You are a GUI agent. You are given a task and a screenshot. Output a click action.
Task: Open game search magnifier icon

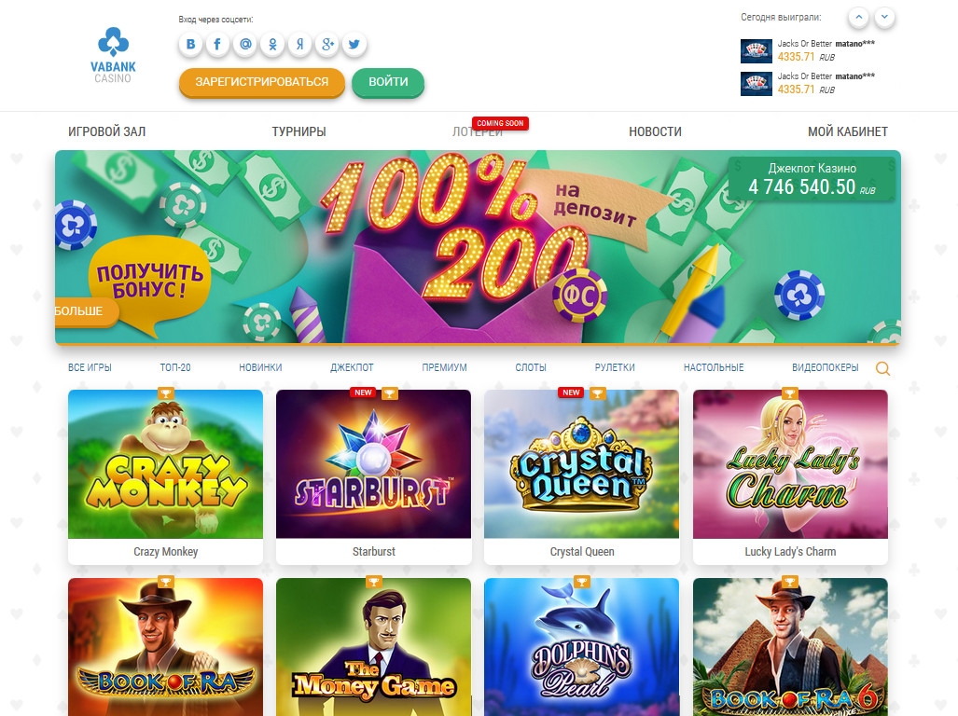(x=882, y=368)
